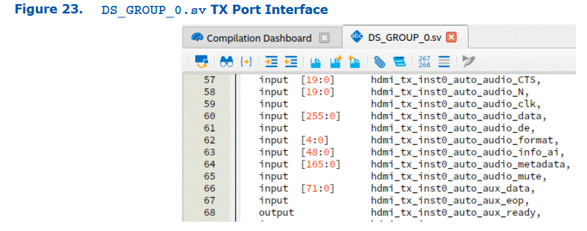Viewport: 587px width, 231px height.
Task: Click the increase indent icon
Action: click(271, 61)
